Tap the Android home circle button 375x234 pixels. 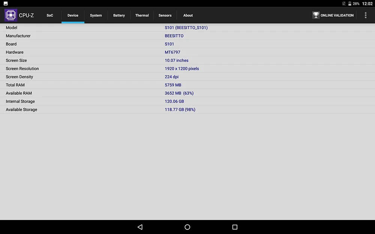(187, 227)
